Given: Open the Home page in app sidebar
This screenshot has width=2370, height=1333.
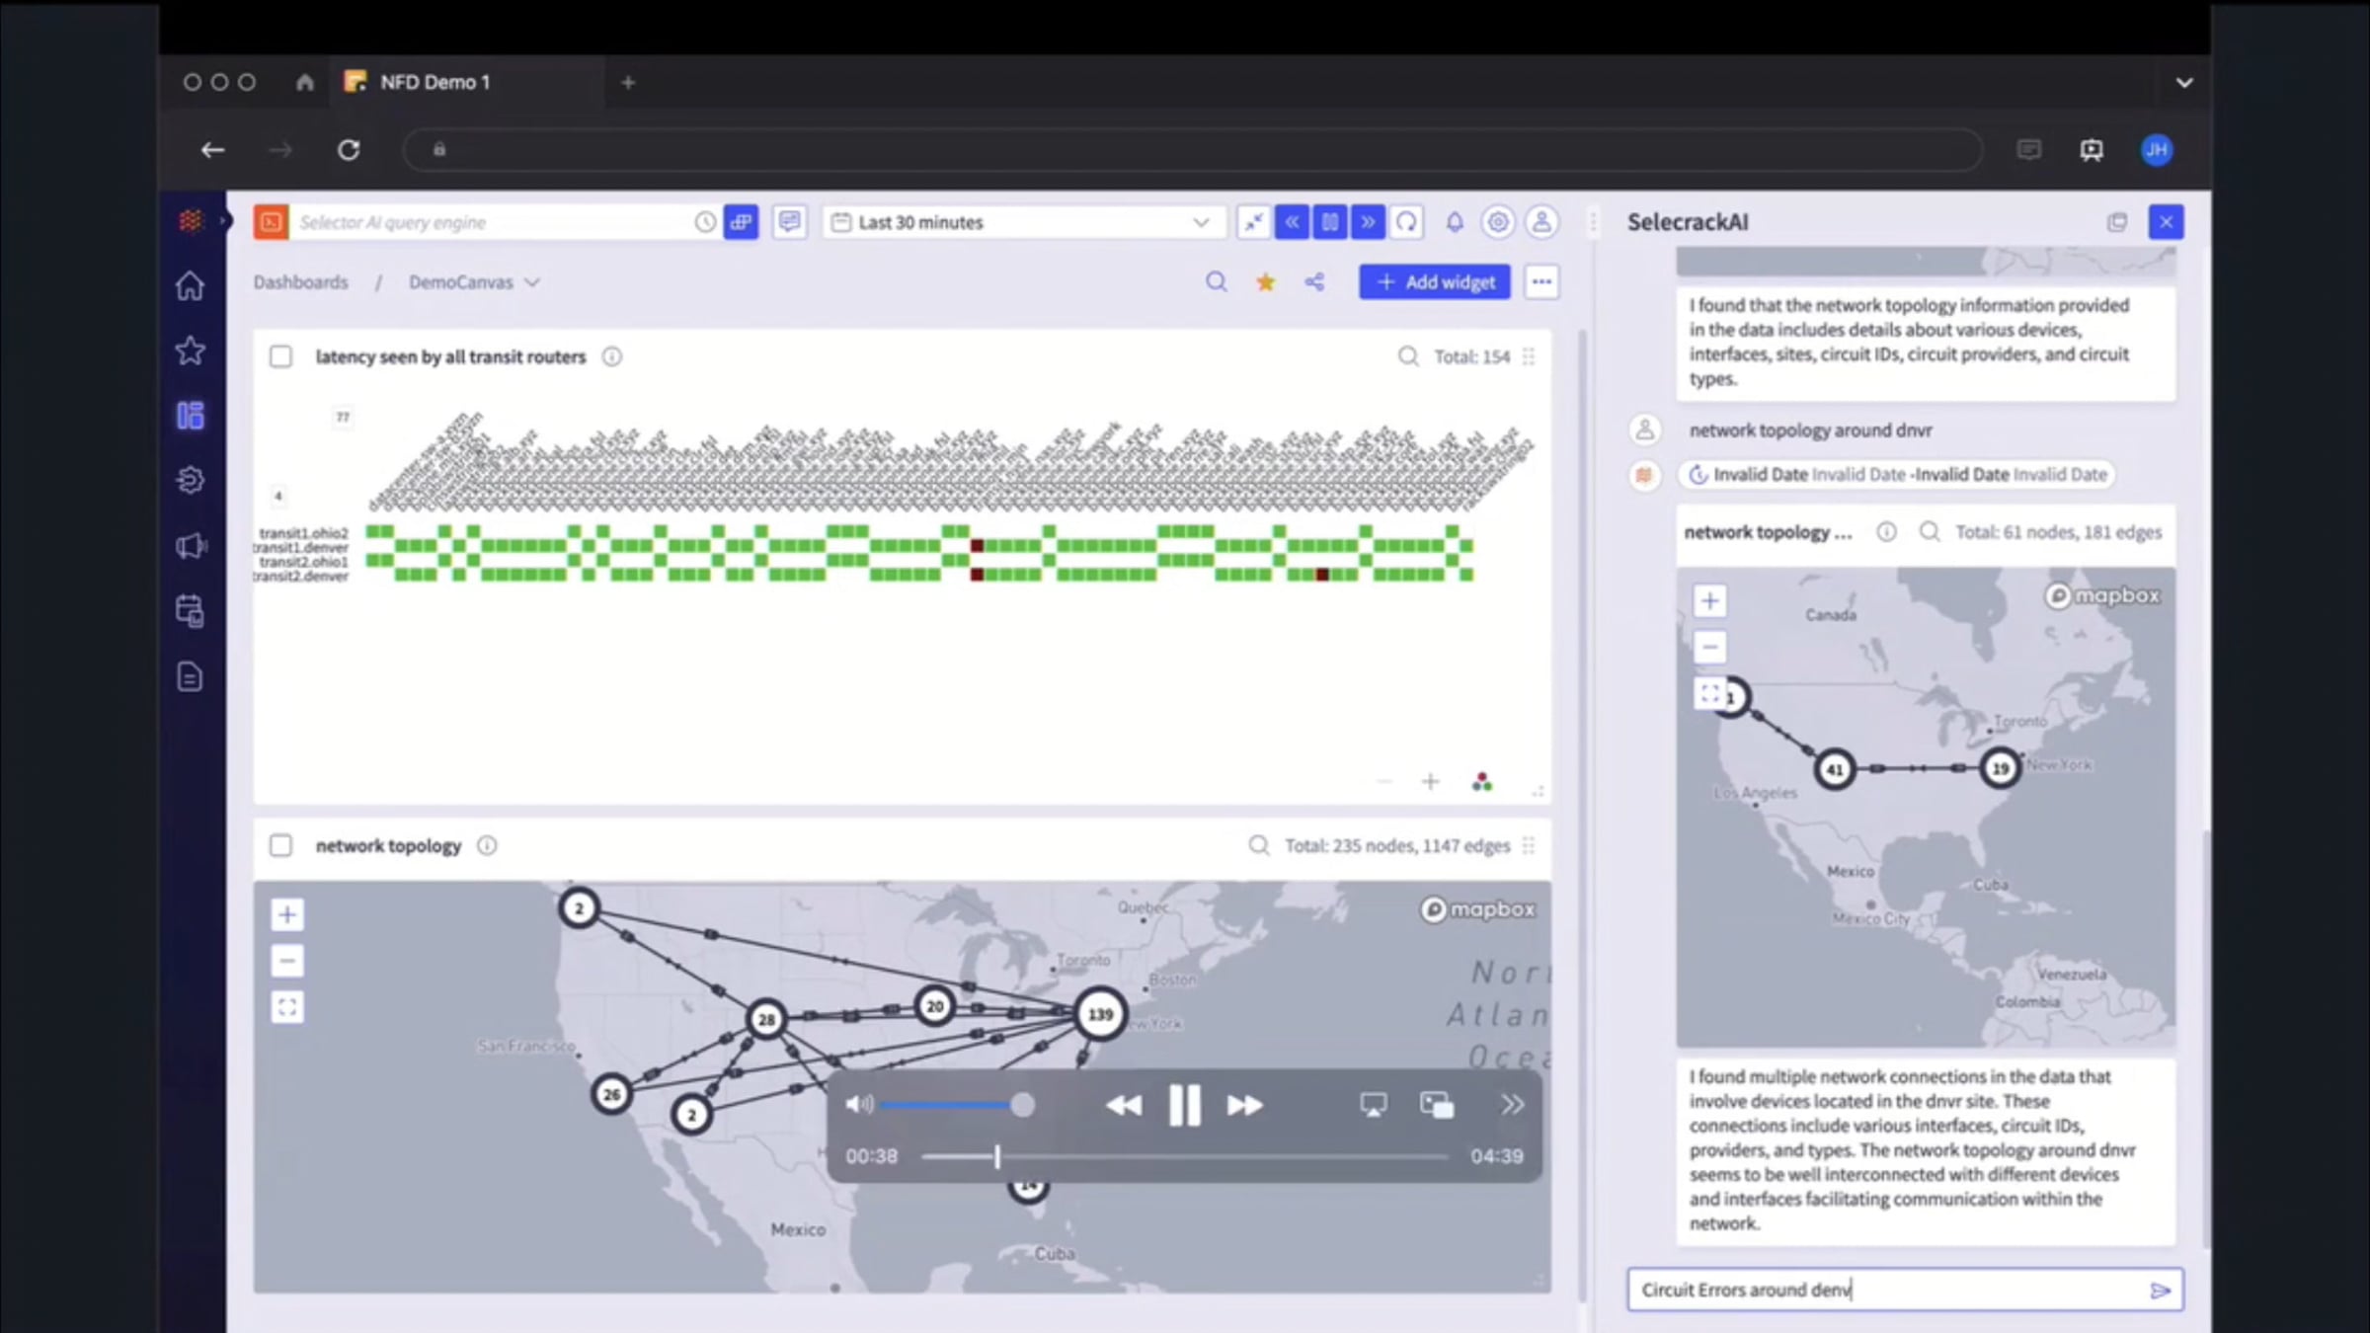Looking at the screenshot, I should [x=190, y=285].
